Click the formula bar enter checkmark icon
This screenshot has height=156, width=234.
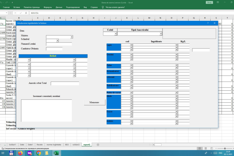pyautogui.click(x=20, y=13)
